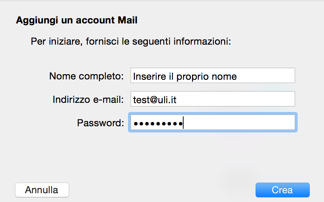Click the "Nome completo:" label

pyautogui.click(x=87, y=76)
